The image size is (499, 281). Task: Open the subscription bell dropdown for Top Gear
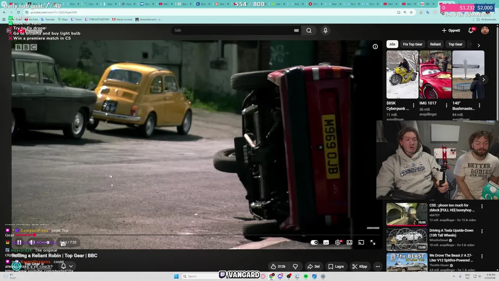coord(67,266)
